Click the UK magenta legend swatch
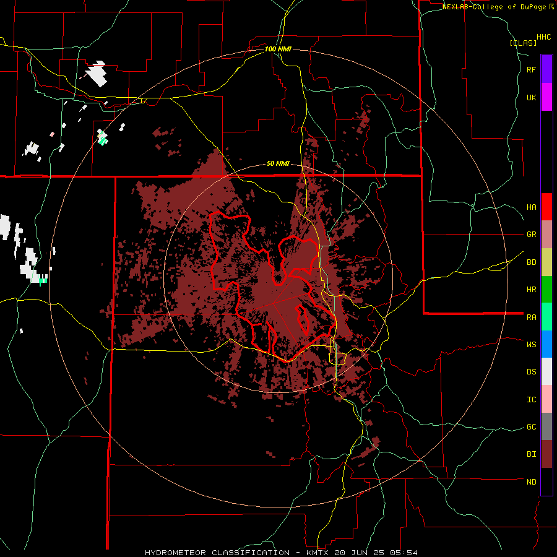Image resolution: width=557 pixels, height=557 pixels. point(546,97)
